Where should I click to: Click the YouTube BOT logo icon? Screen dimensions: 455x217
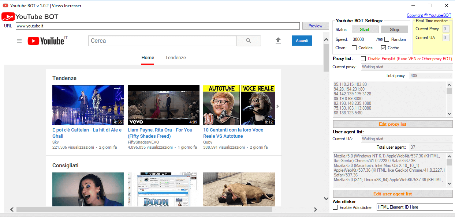(8, 16)
